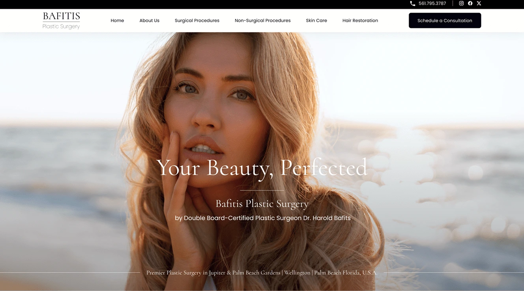Click the 'Your Beauty, Perfected' headline
The height and width of the screenshot is (291, 524).
point(262,168)
